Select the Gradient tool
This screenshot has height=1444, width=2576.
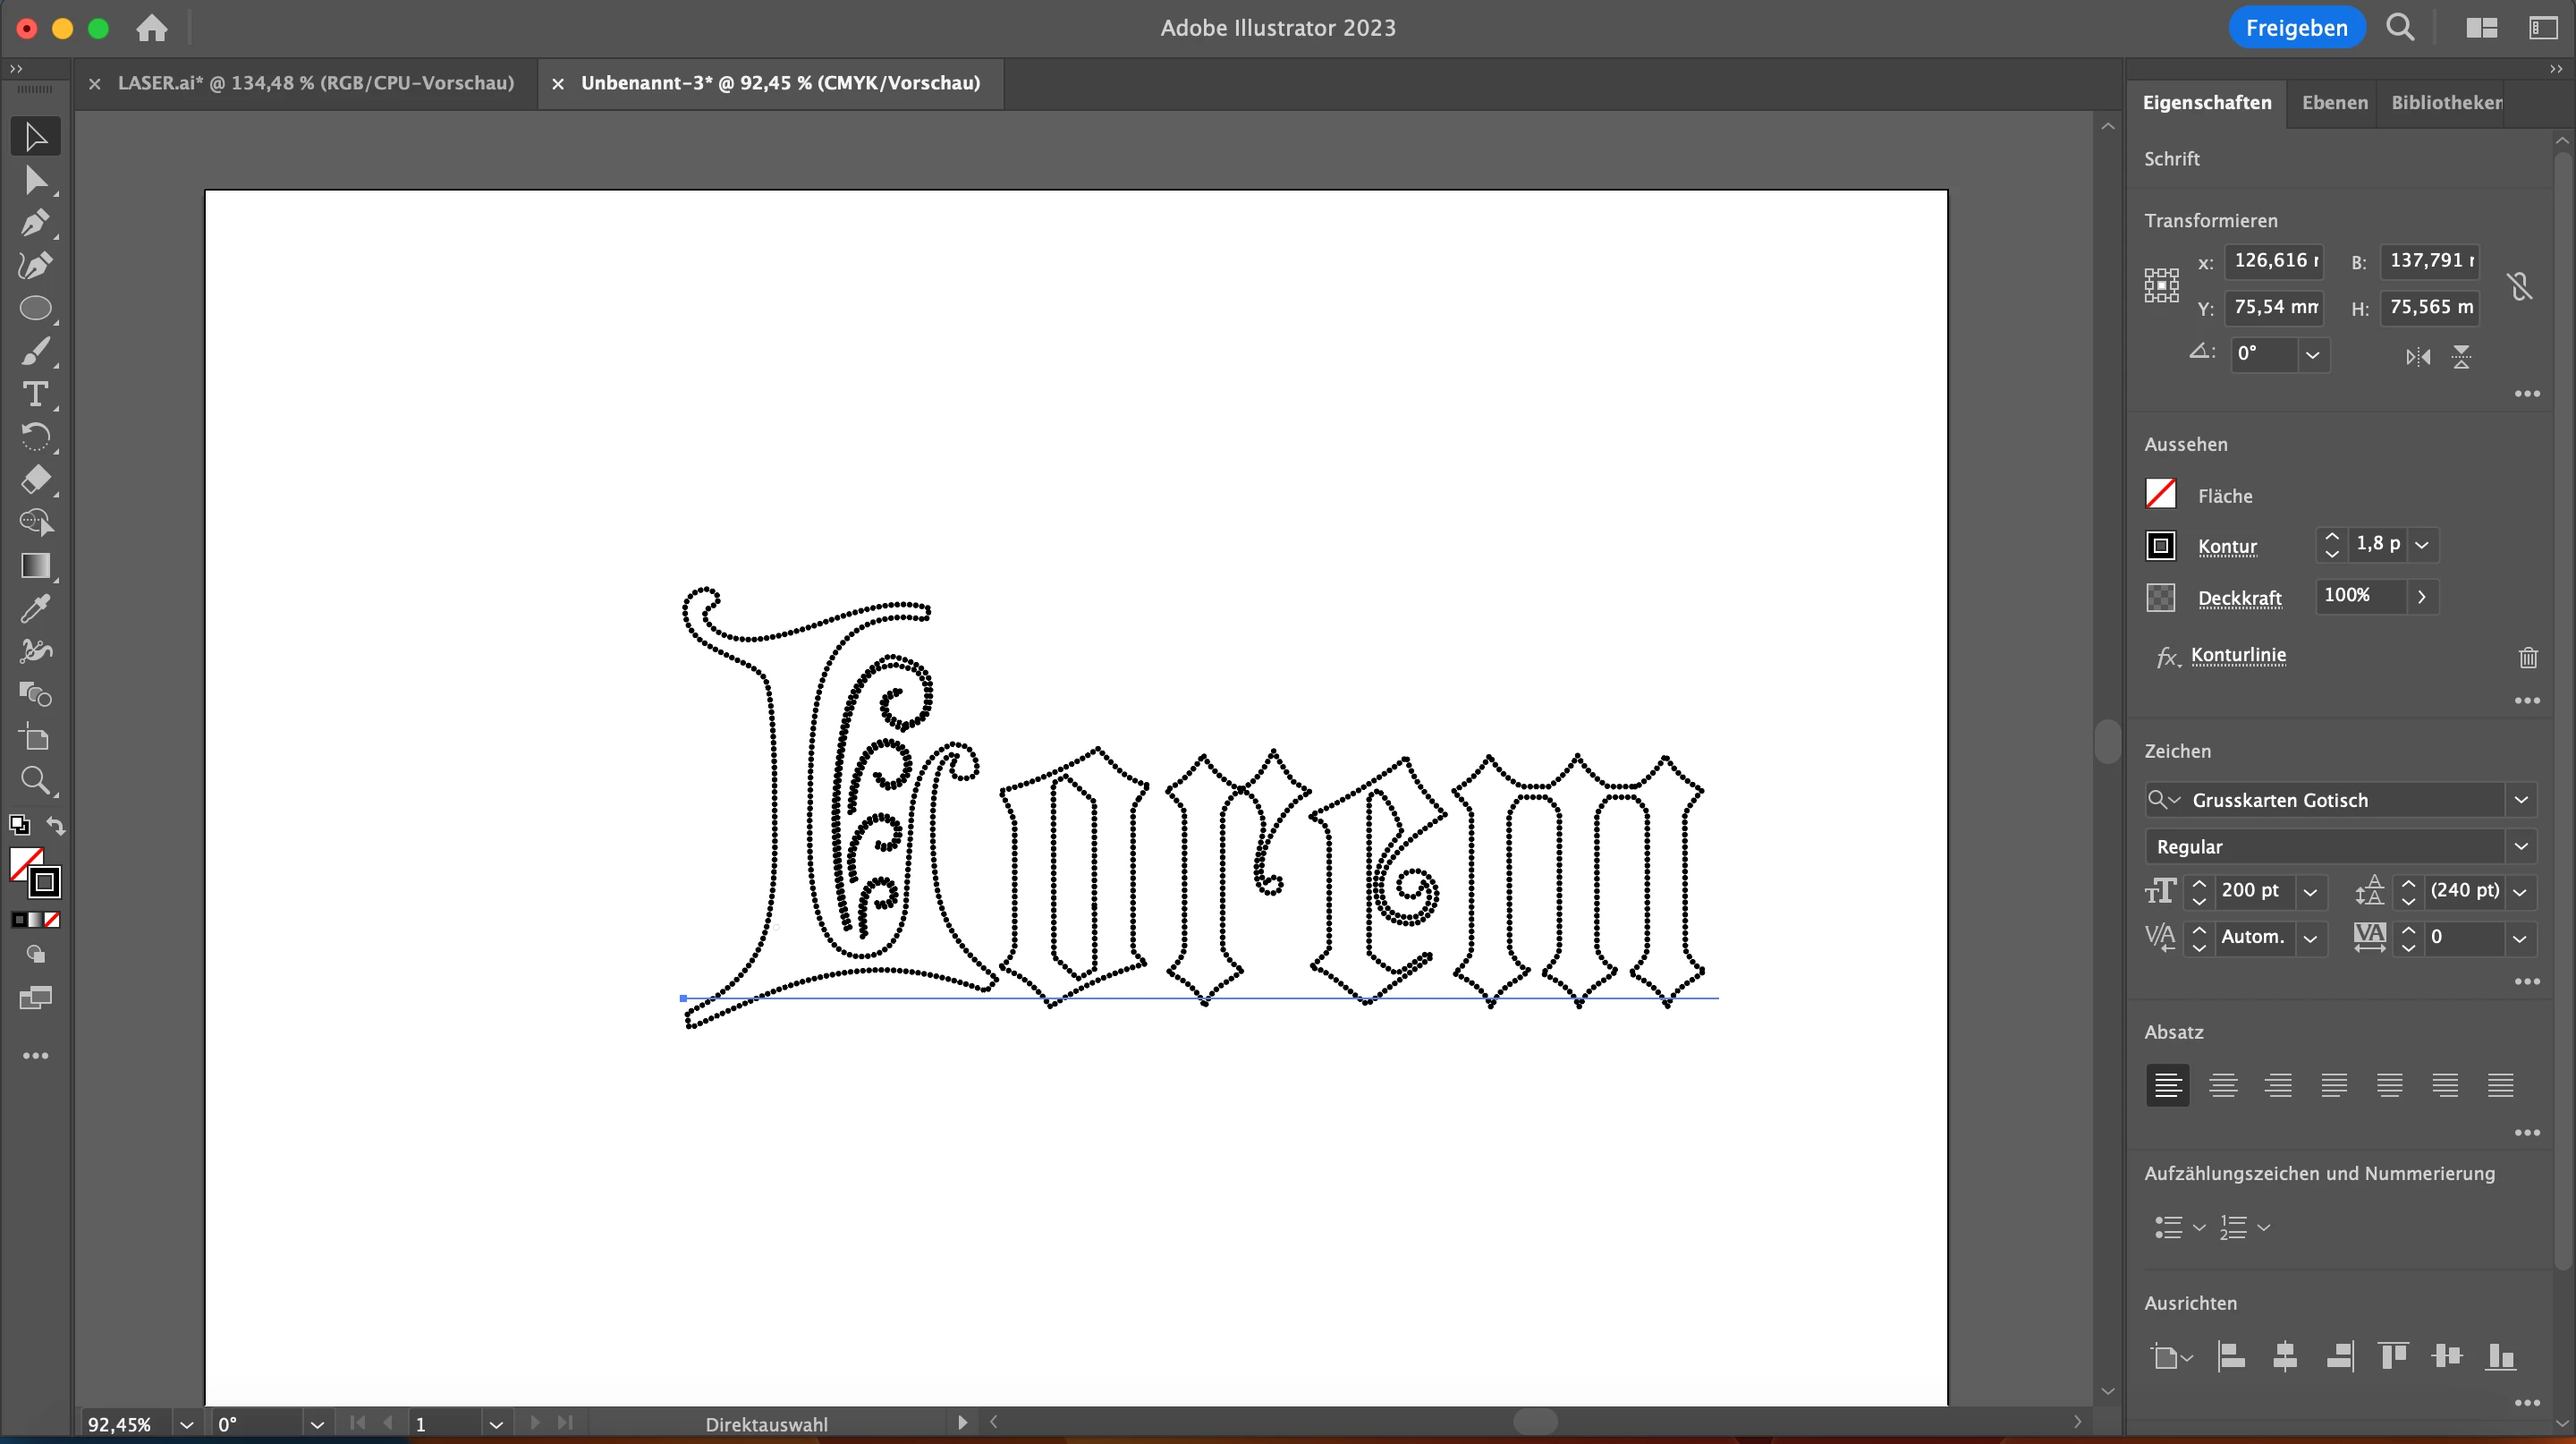(x=35, y=566)
